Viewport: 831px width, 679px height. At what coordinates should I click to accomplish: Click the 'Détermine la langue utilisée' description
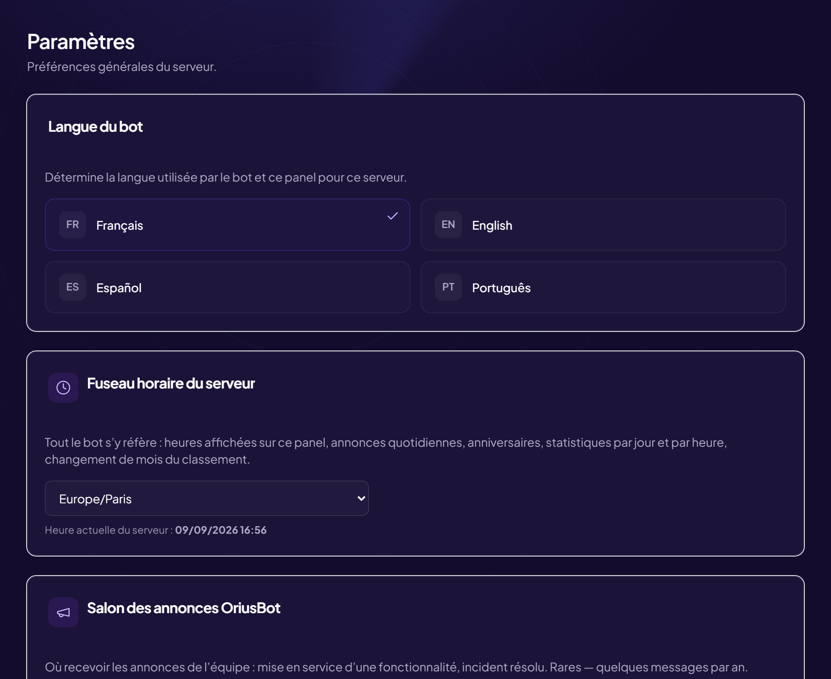coord(226,177)
